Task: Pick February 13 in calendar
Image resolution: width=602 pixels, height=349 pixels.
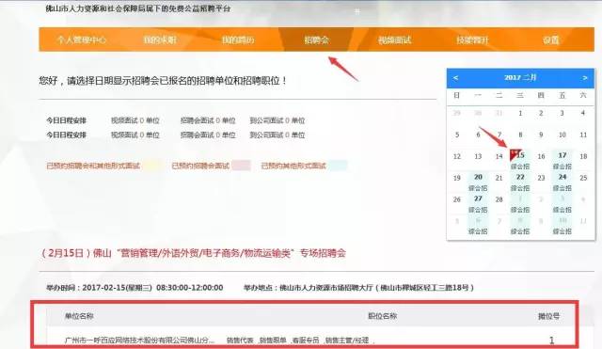Action: coord(478,157)
